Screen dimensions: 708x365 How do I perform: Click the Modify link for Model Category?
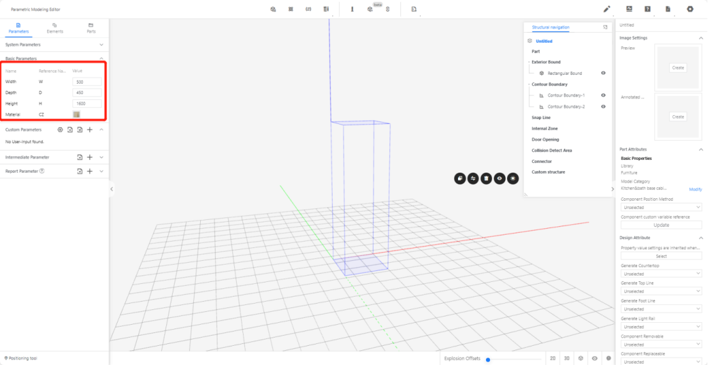click(695, 189)
